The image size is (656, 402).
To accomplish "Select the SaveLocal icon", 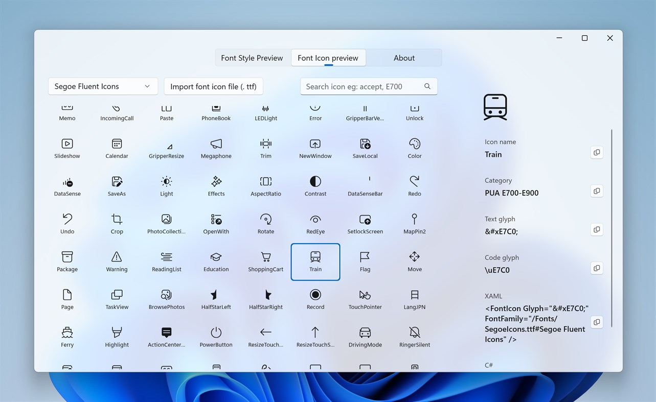I will click(x=365, y=149).
